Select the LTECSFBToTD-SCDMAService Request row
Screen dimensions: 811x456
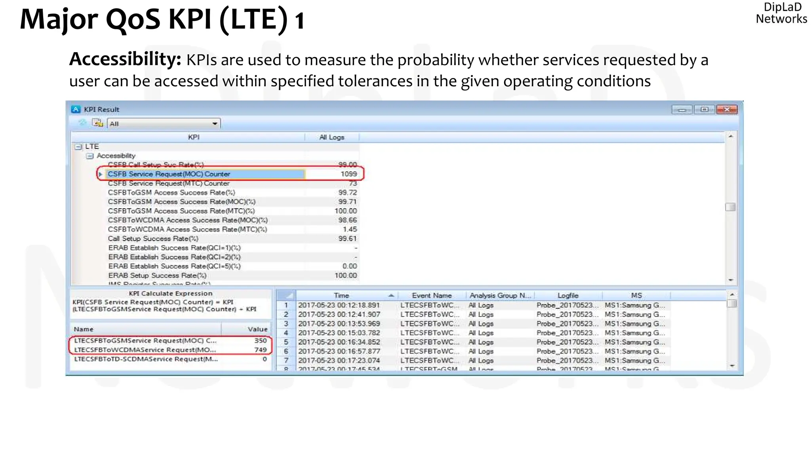(x=171, y=359)
